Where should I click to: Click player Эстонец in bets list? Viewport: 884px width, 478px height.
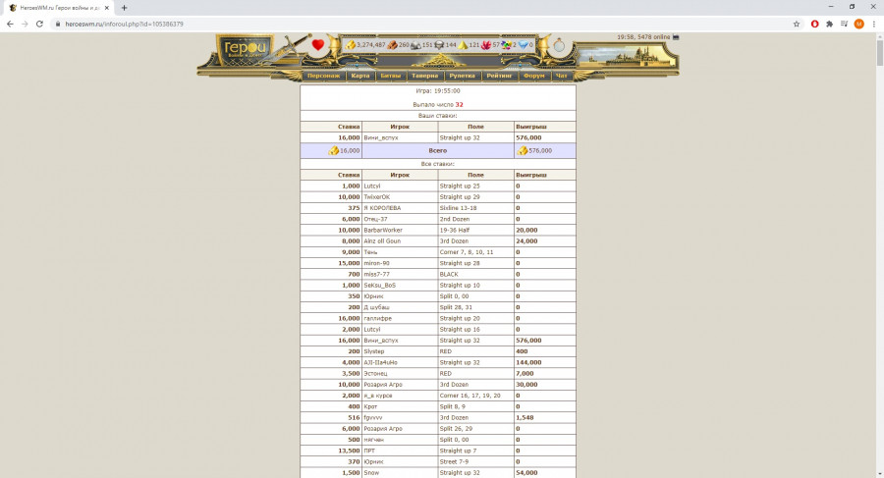click(x=378, y=373)
